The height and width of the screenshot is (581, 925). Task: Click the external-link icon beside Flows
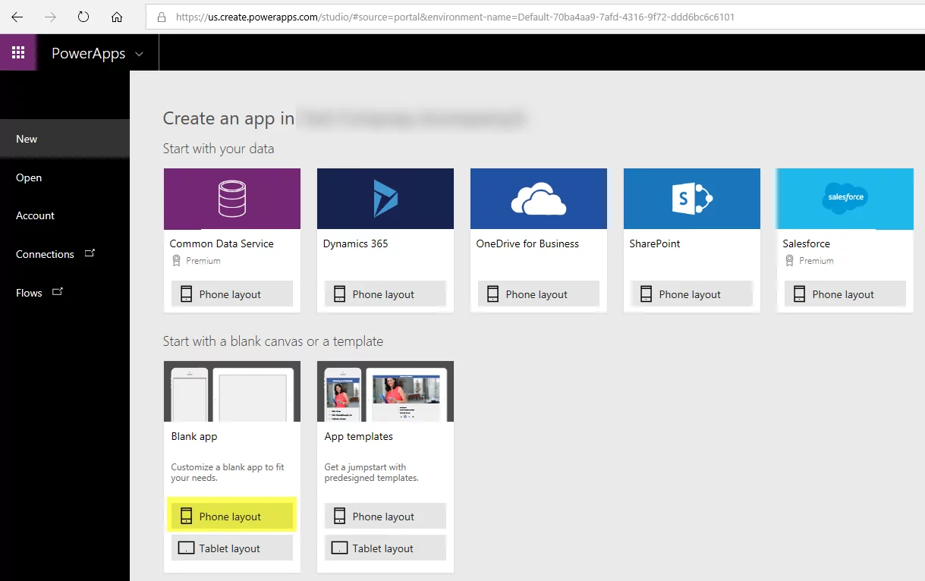(x=58, y=292)
